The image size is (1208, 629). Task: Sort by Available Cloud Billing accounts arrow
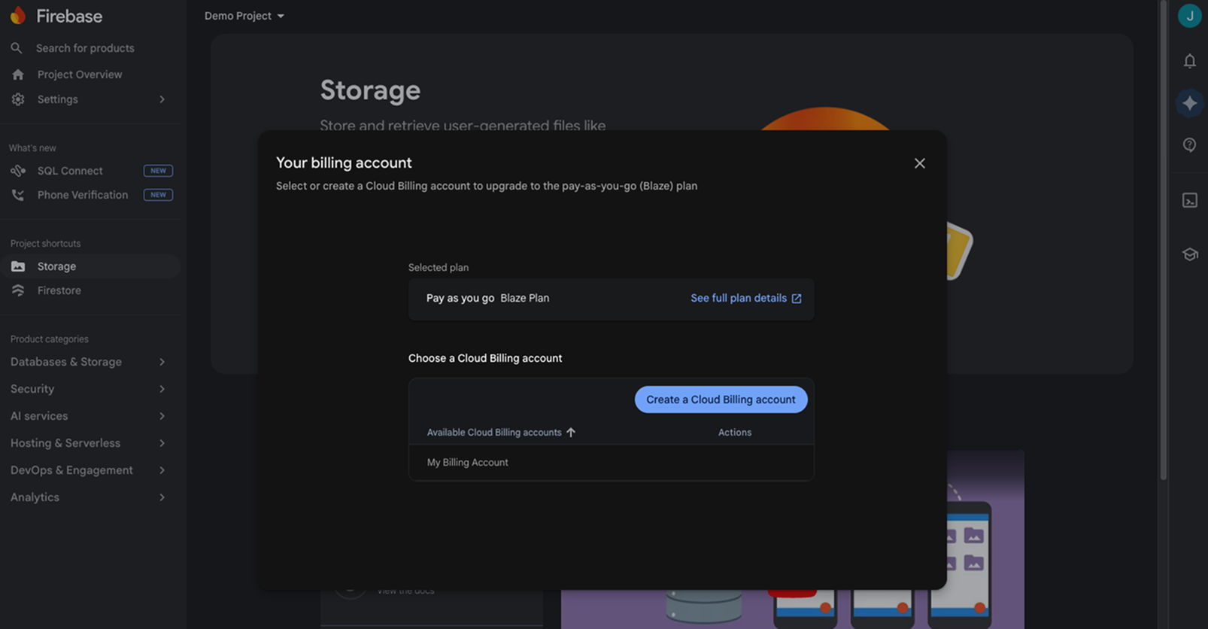point(571,432)
